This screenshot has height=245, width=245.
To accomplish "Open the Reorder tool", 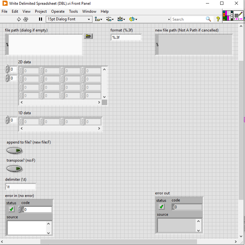I will tap(133, 19).
